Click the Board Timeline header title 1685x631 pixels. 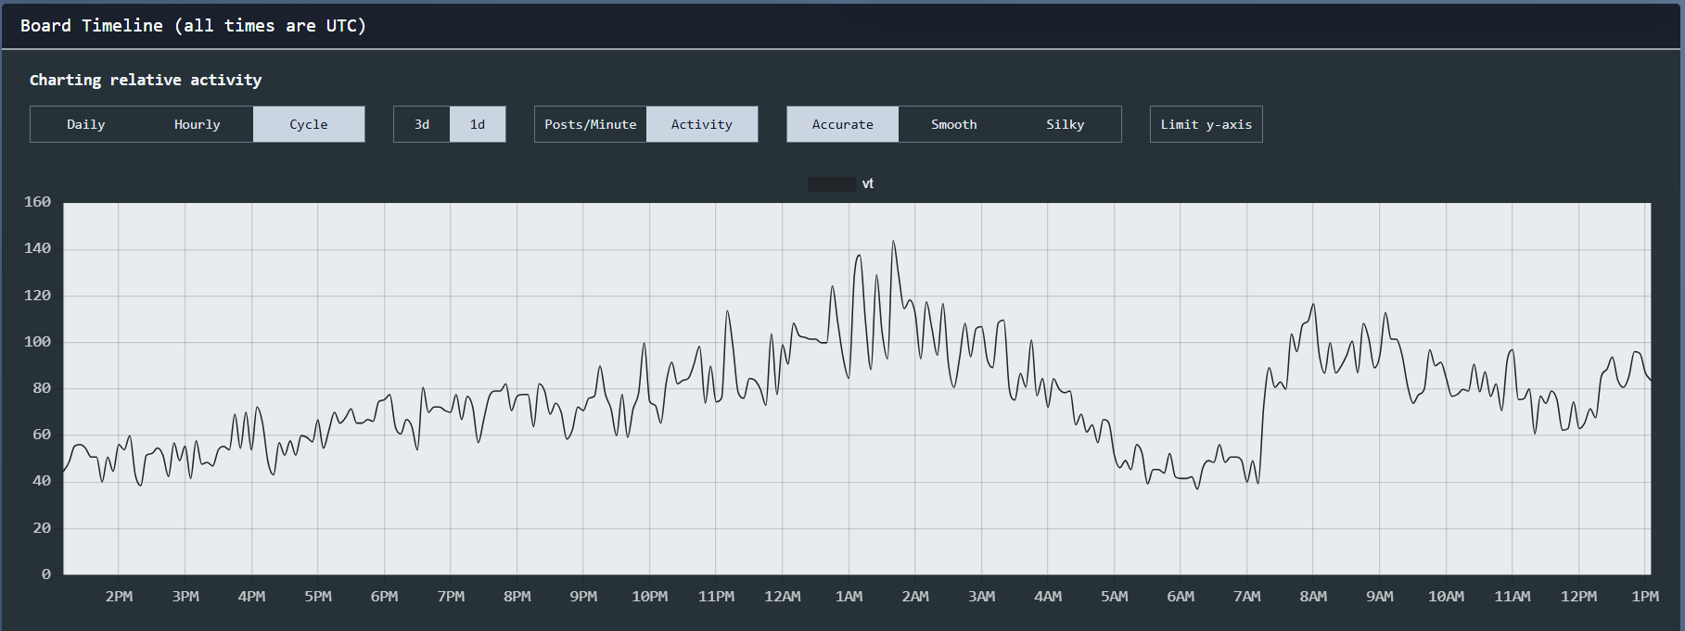point(193,26)
